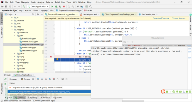Toggle tool window bars via bottom-left corner icon
This screenshot has width=192, height=102.
tap(2, 101)
